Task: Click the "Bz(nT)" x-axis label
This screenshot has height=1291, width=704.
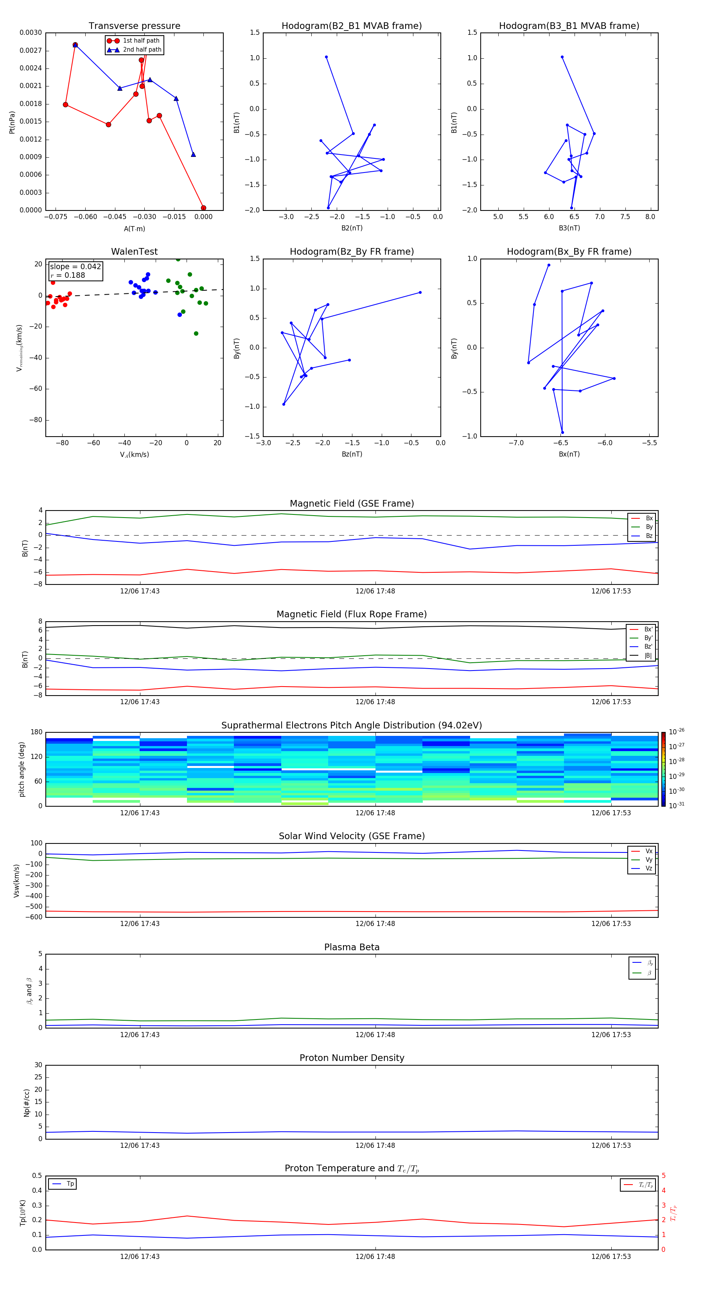Action: [352, 454]
